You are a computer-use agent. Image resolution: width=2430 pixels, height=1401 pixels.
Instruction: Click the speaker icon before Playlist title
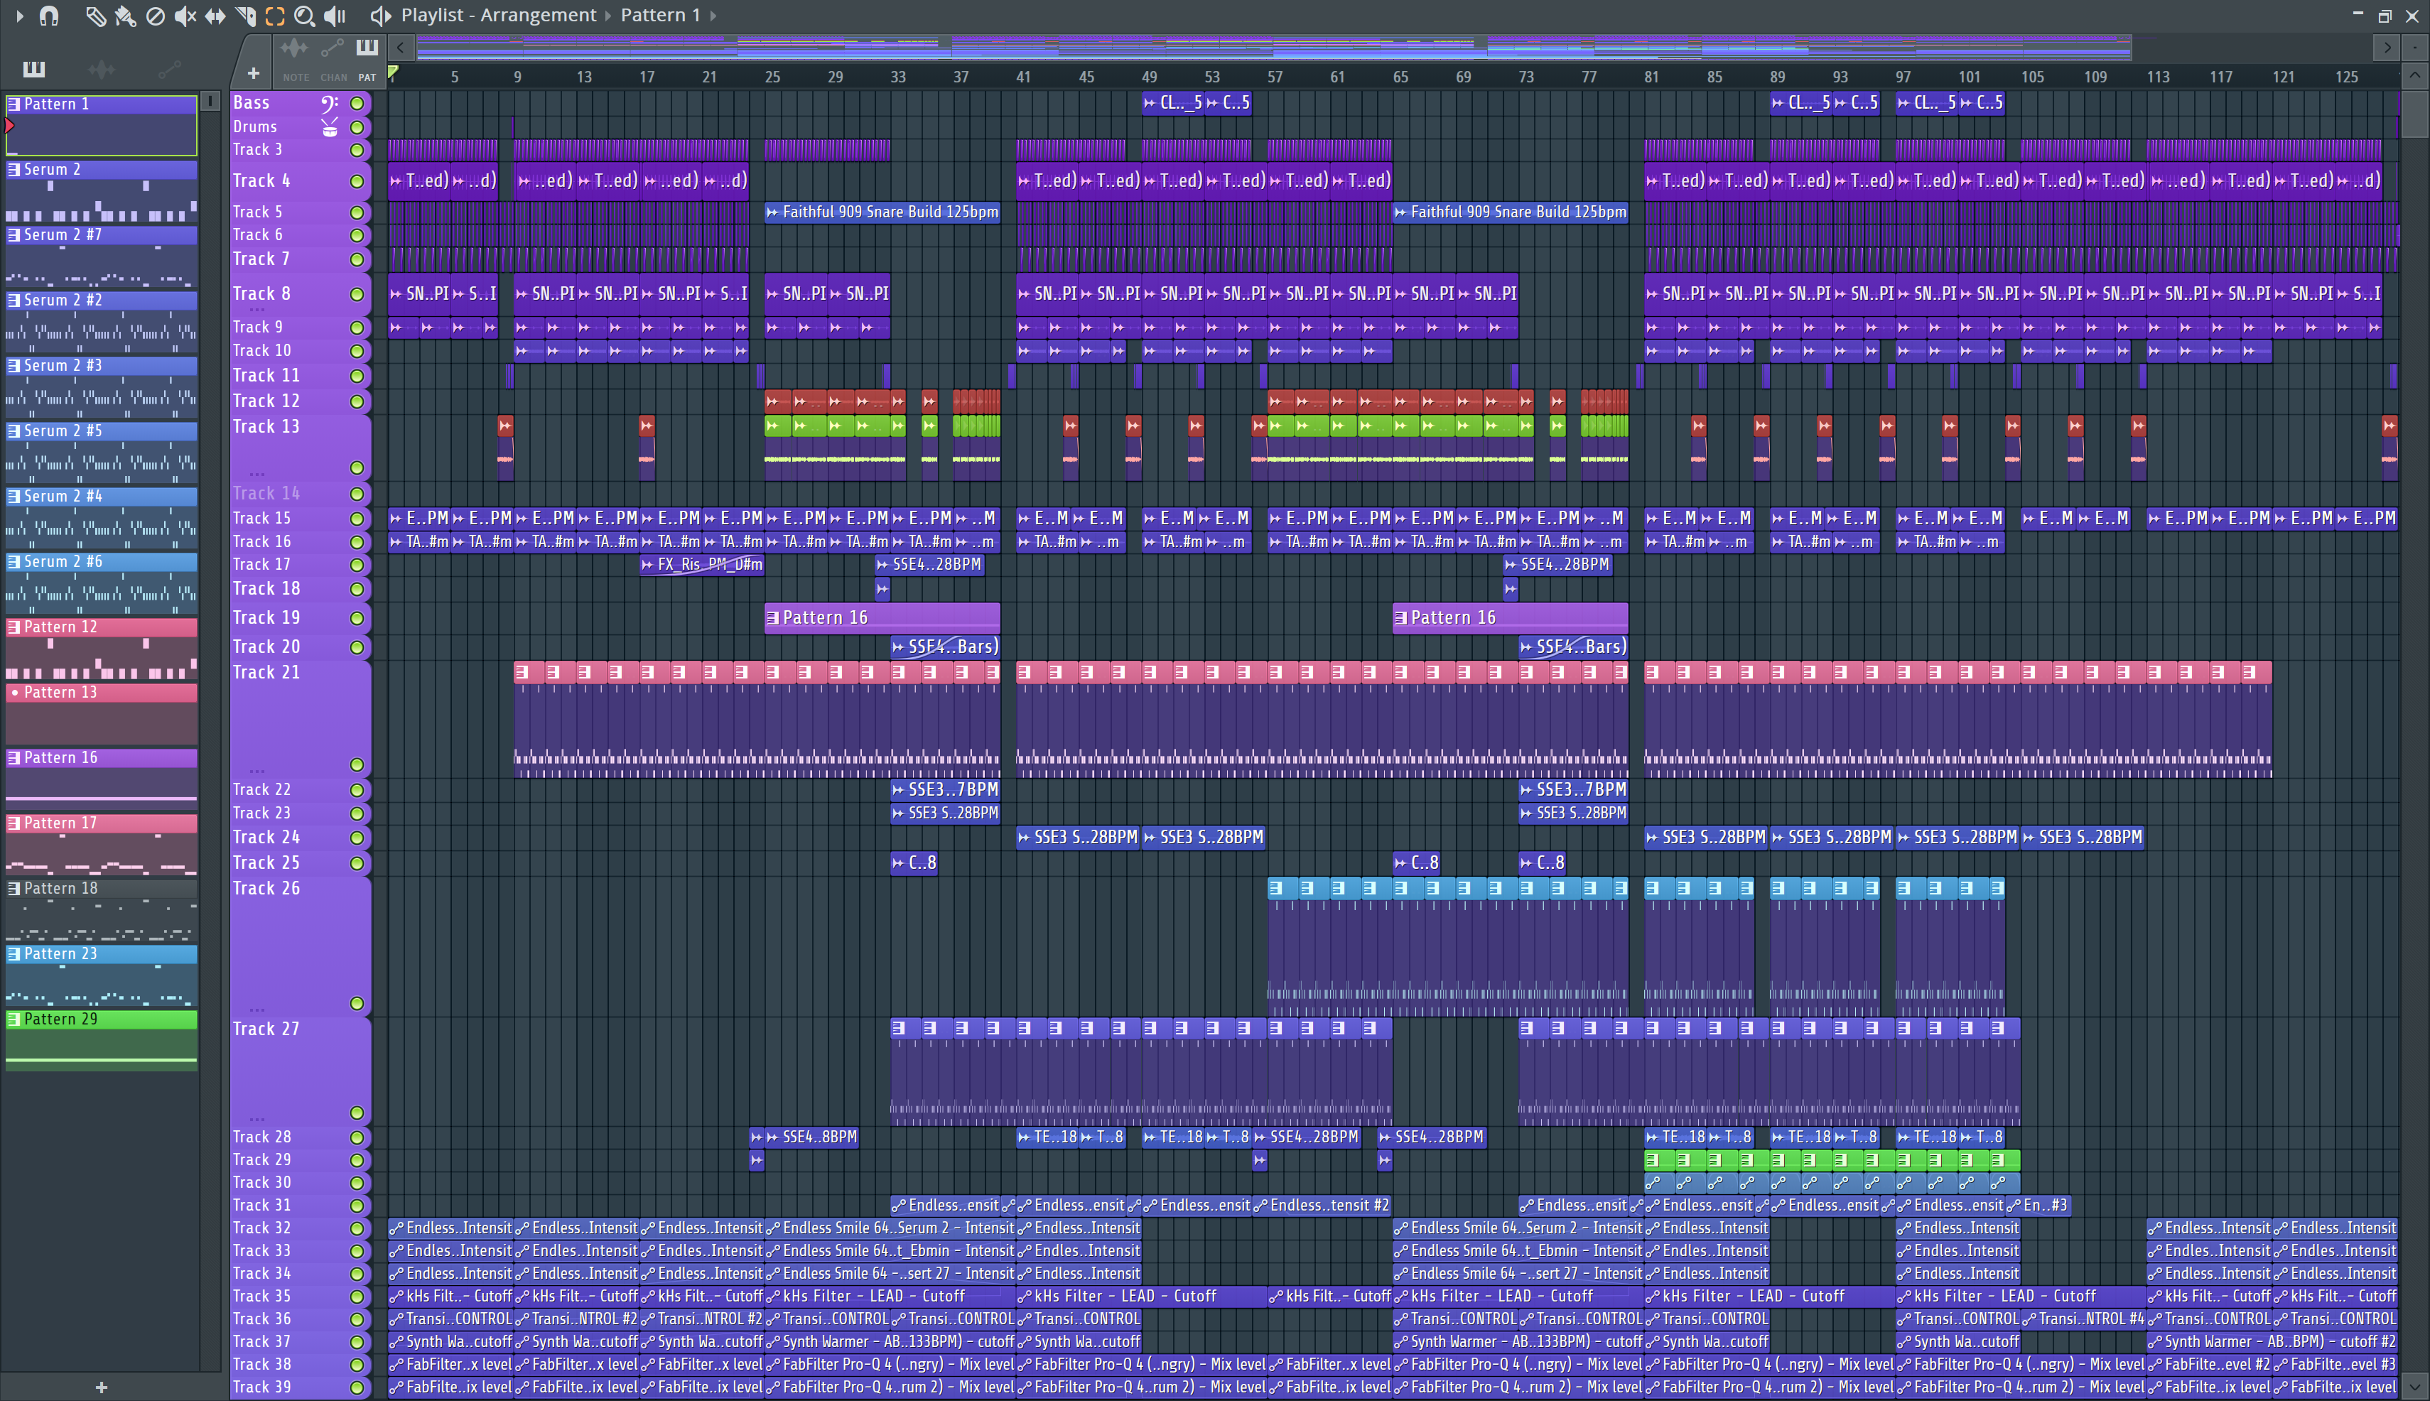click(x=380, y=16)
